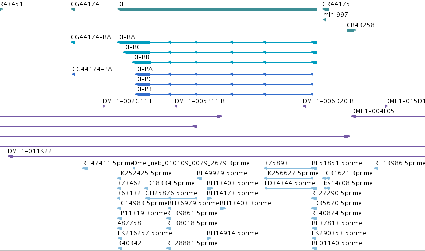This screenshot has width=425, height=251.
Task: Select the RE01140.5prime EST label
Action: click(337, 244)
